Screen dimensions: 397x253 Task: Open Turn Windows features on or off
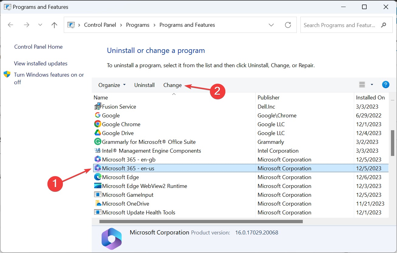coord(49,78)
